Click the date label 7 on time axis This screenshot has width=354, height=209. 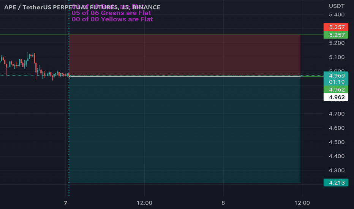[65, 203]
